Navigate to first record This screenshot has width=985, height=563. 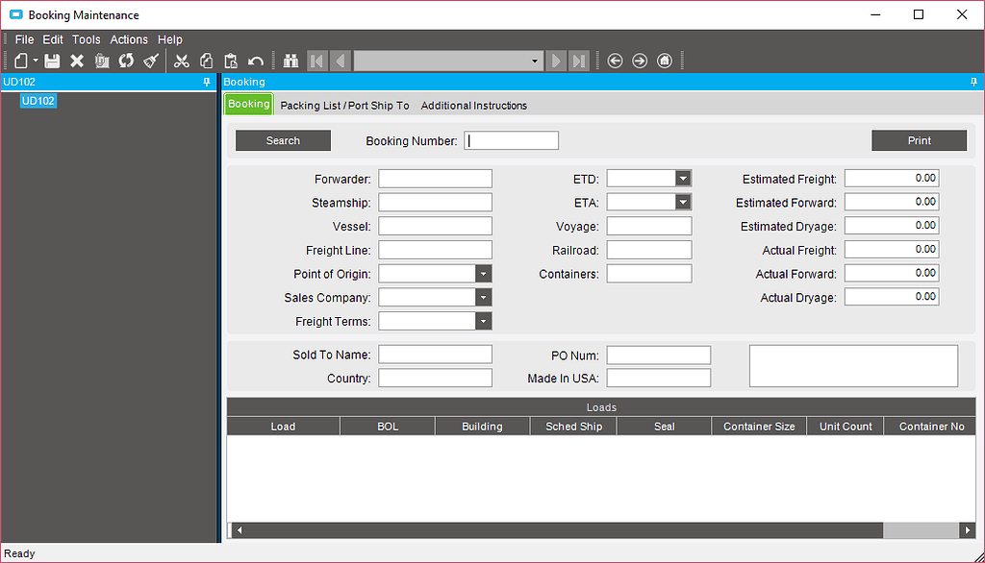click(x=317, y=60)
